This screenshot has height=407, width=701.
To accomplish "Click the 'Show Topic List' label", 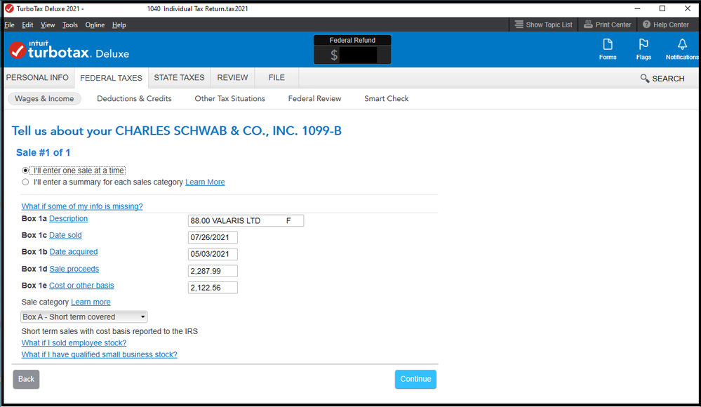I will coord(549,25).
